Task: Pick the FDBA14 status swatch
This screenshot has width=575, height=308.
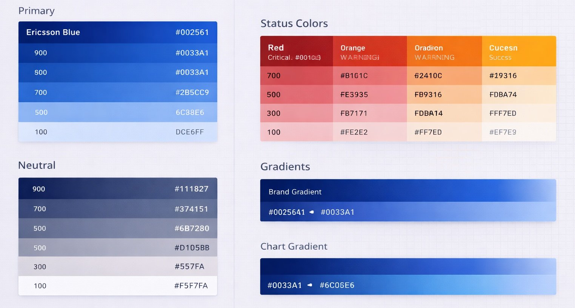Action: click(444, 113)
